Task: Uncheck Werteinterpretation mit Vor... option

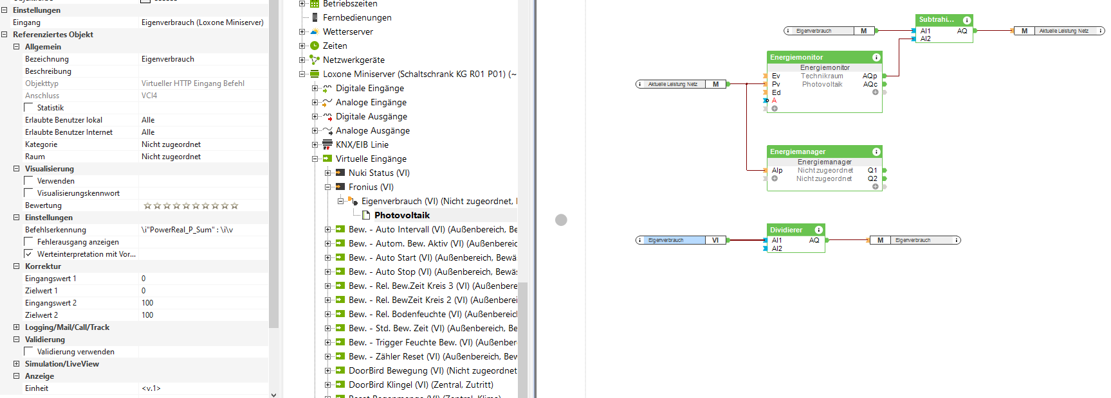Action: click(28, 254)
